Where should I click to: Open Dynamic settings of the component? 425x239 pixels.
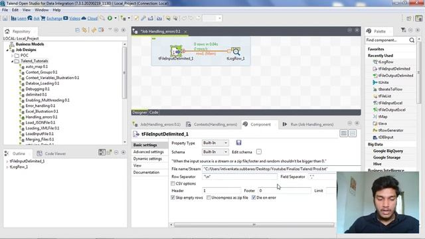pos(147,159)
